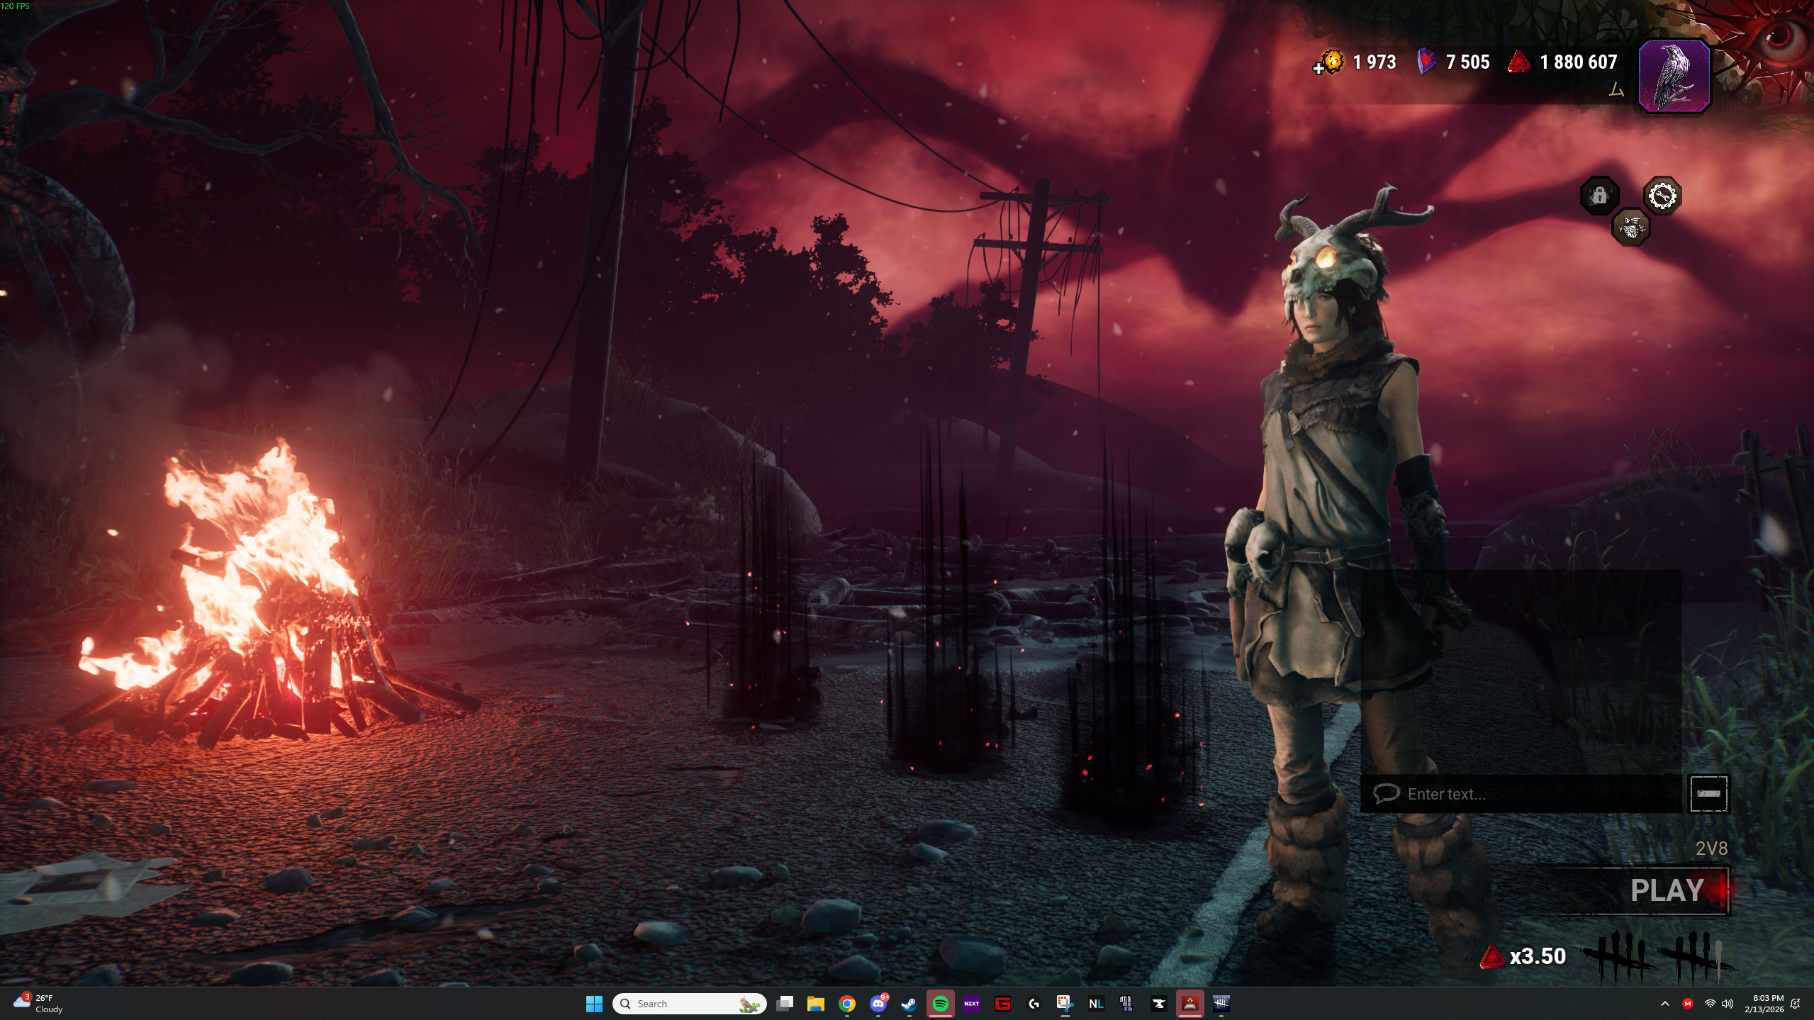Open Spotify from the taskbar

click(x=940, y=1004)
